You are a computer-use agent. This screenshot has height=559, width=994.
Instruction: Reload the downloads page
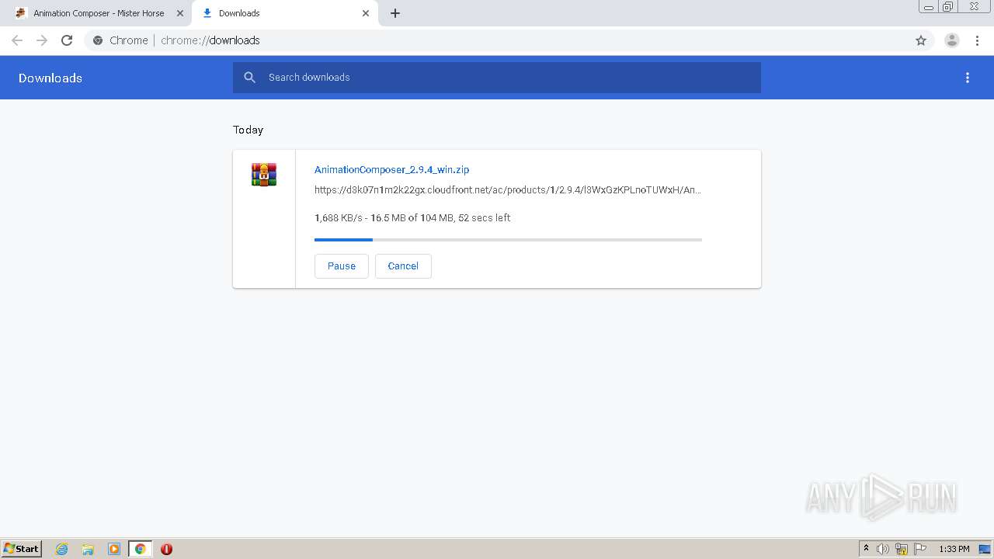pyautogui.click(x=67, y=40)
